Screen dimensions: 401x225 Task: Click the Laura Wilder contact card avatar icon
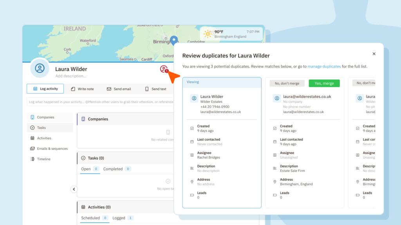click(194, 98)
